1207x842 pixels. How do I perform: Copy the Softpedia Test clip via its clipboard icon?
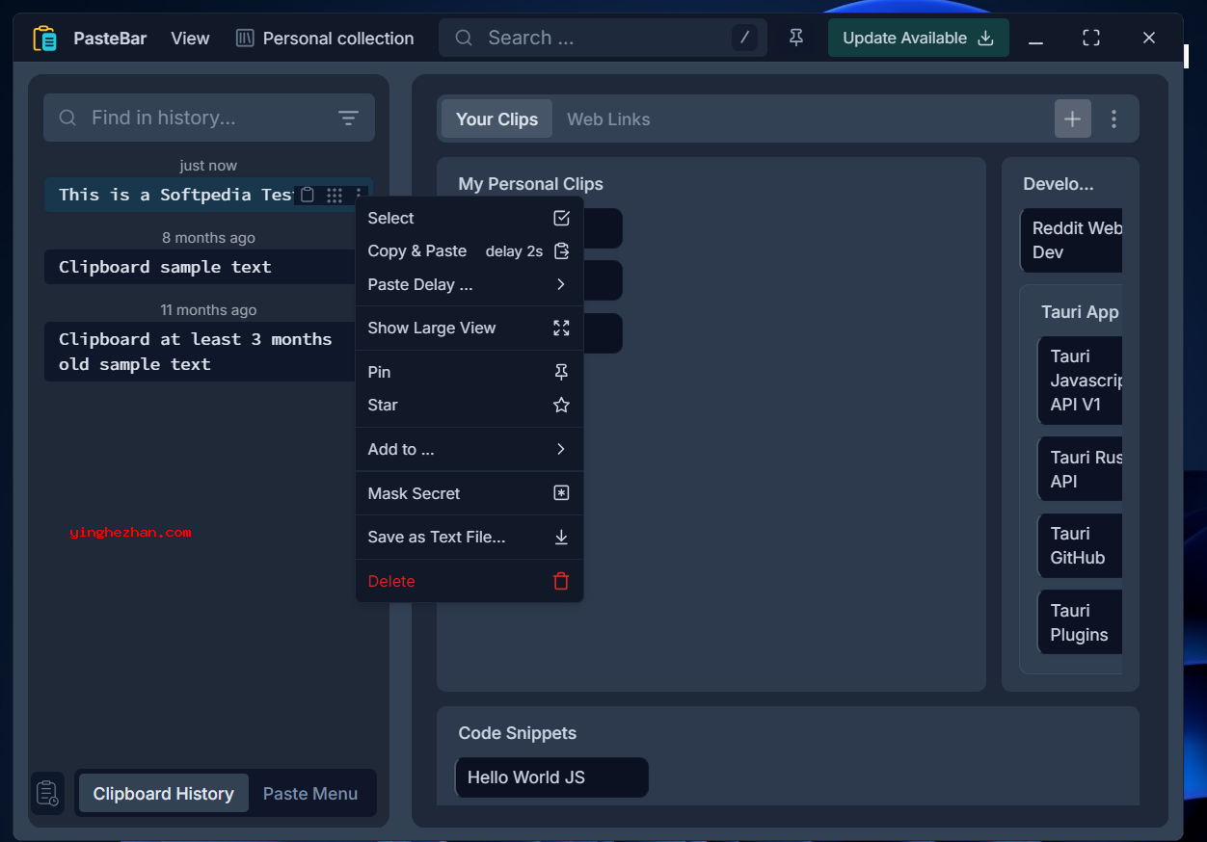(x=308, y=195)
